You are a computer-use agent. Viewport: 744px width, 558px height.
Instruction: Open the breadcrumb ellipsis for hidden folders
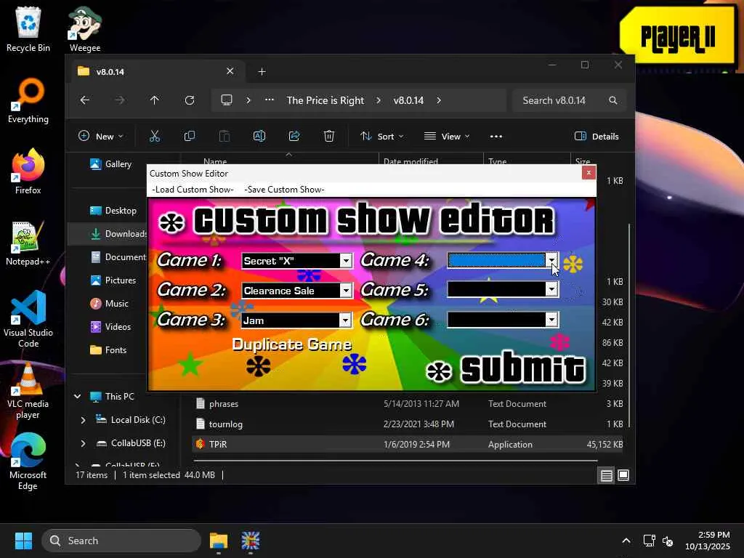click(269, 100)
